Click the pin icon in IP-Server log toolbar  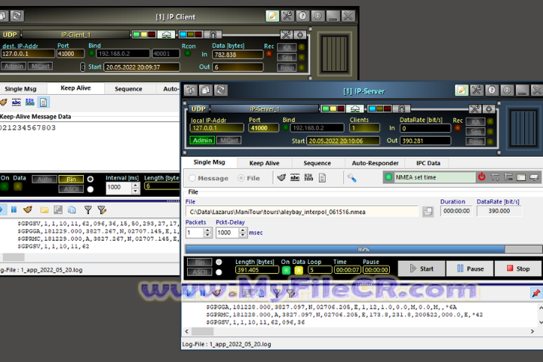click(x=535, y=293)
